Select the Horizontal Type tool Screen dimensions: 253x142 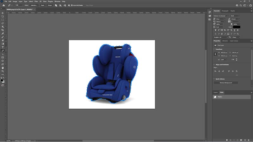tap(3, 47)
